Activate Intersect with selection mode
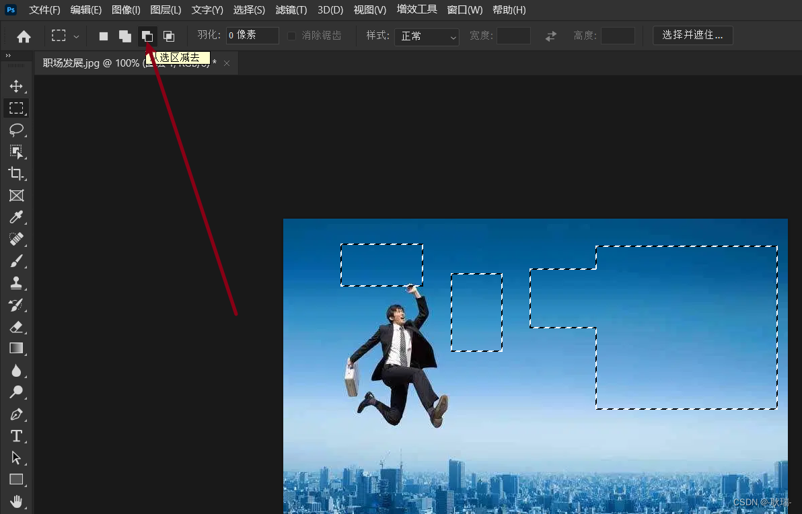 169,36
